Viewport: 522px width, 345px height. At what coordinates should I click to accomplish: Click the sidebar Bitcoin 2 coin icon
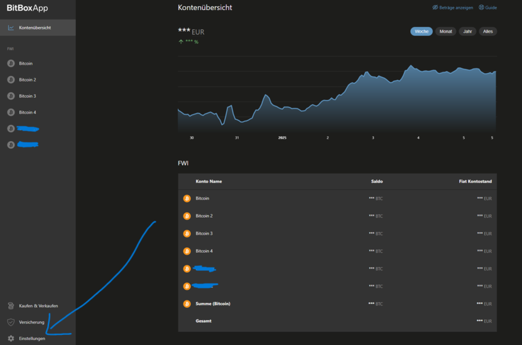tap(11, 80)
